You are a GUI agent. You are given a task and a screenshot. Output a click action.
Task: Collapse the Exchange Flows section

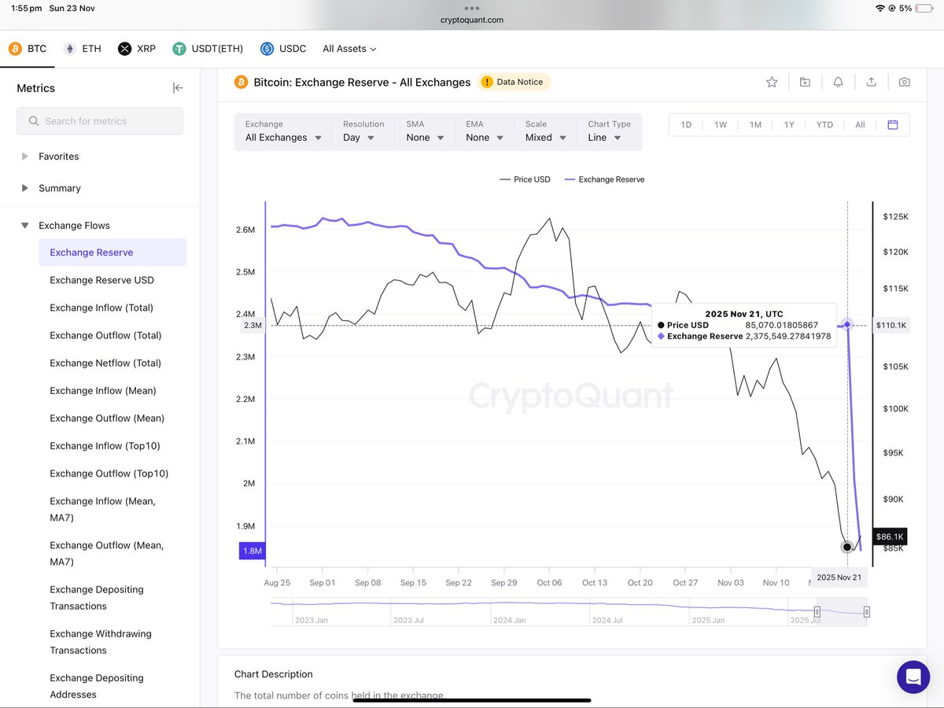tap(65, 226)
